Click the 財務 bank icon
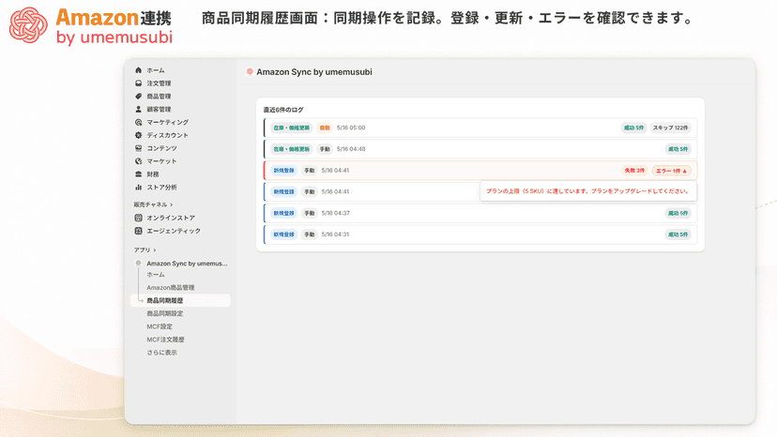This screenshot has width=777, height=437. pos(138,173)
